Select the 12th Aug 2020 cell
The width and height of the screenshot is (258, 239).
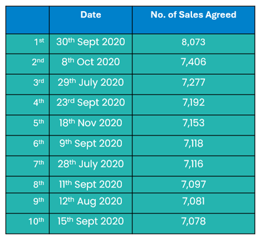[91, 202]
